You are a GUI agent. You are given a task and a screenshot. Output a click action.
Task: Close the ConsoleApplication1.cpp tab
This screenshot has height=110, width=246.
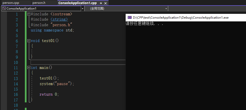coord(106,3)
